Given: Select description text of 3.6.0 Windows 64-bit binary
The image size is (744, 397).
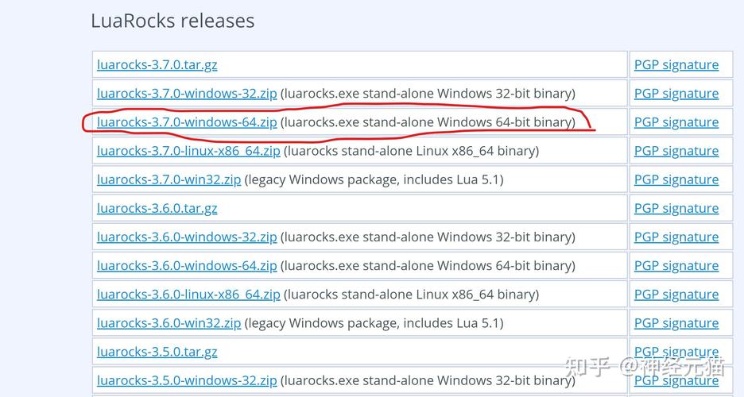Looking at the screenshot, I should (x=428, y=265).
